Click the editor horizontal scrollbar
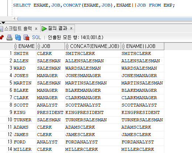Viewport: 192px width, 153px height. pos(104,19)
